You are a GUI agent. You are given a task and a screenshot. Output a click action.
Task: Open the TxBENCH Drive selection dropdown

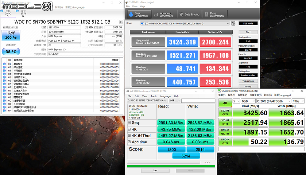point(185,23)
